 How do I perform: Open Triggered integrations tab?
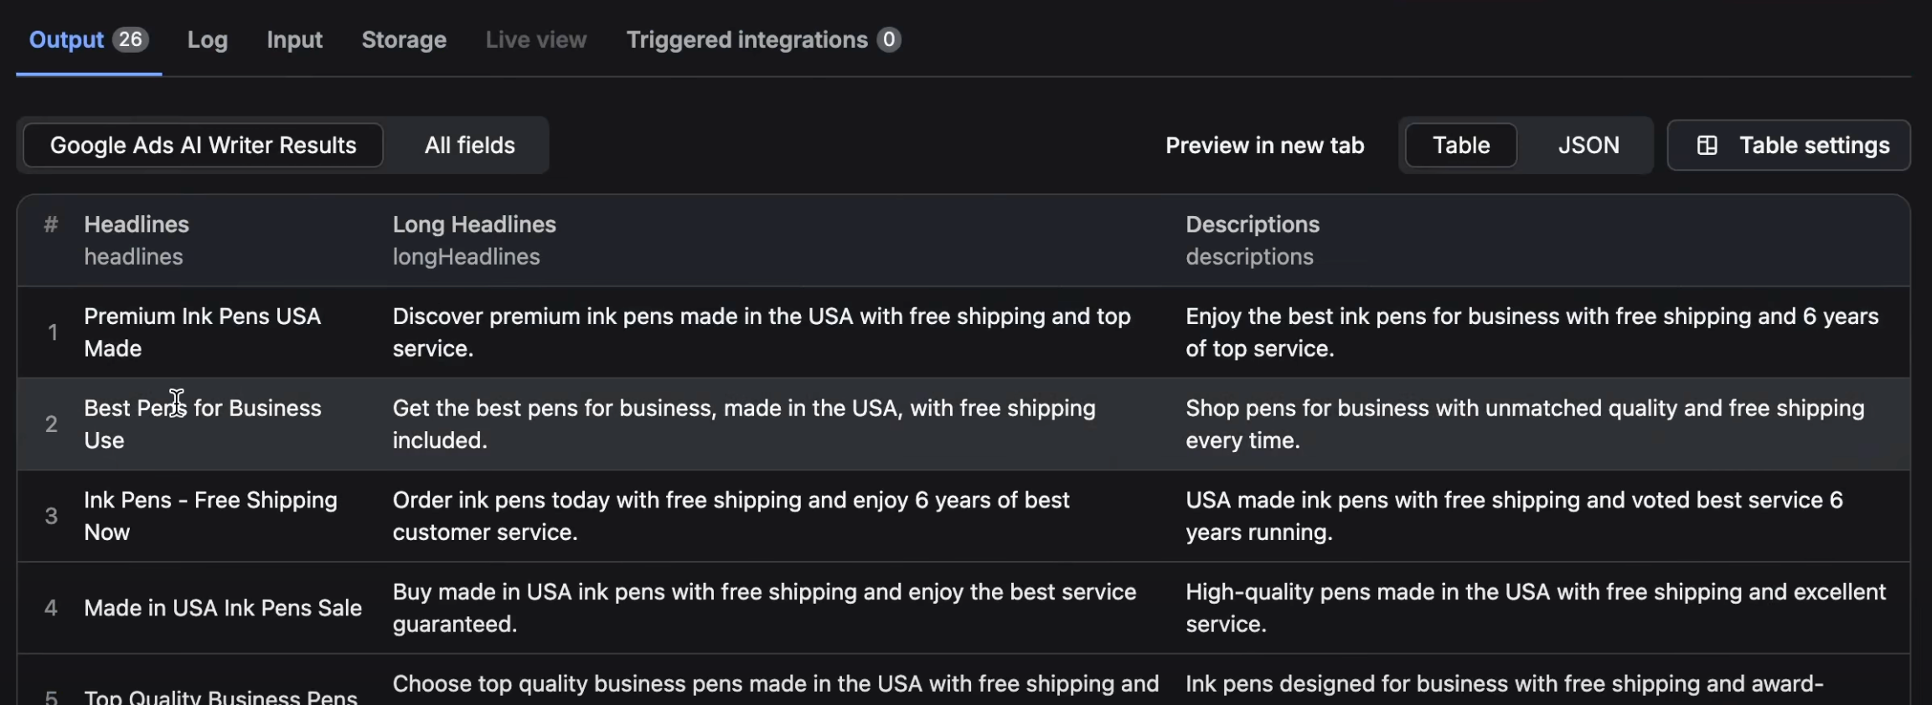[x=746, y=40]
